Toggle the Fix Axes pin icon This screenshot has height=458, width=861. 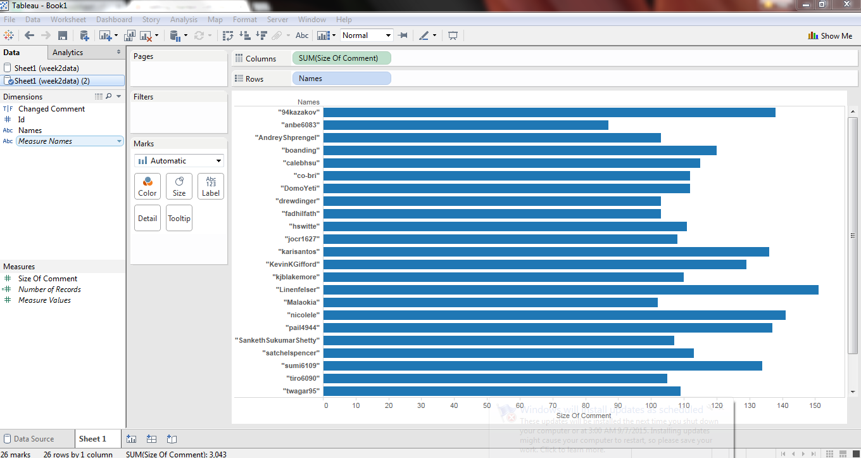[x=403, y=35]
